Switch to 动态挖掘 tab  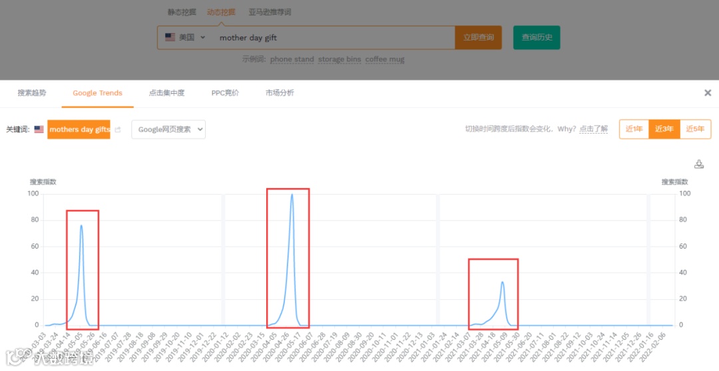(221, 12)
